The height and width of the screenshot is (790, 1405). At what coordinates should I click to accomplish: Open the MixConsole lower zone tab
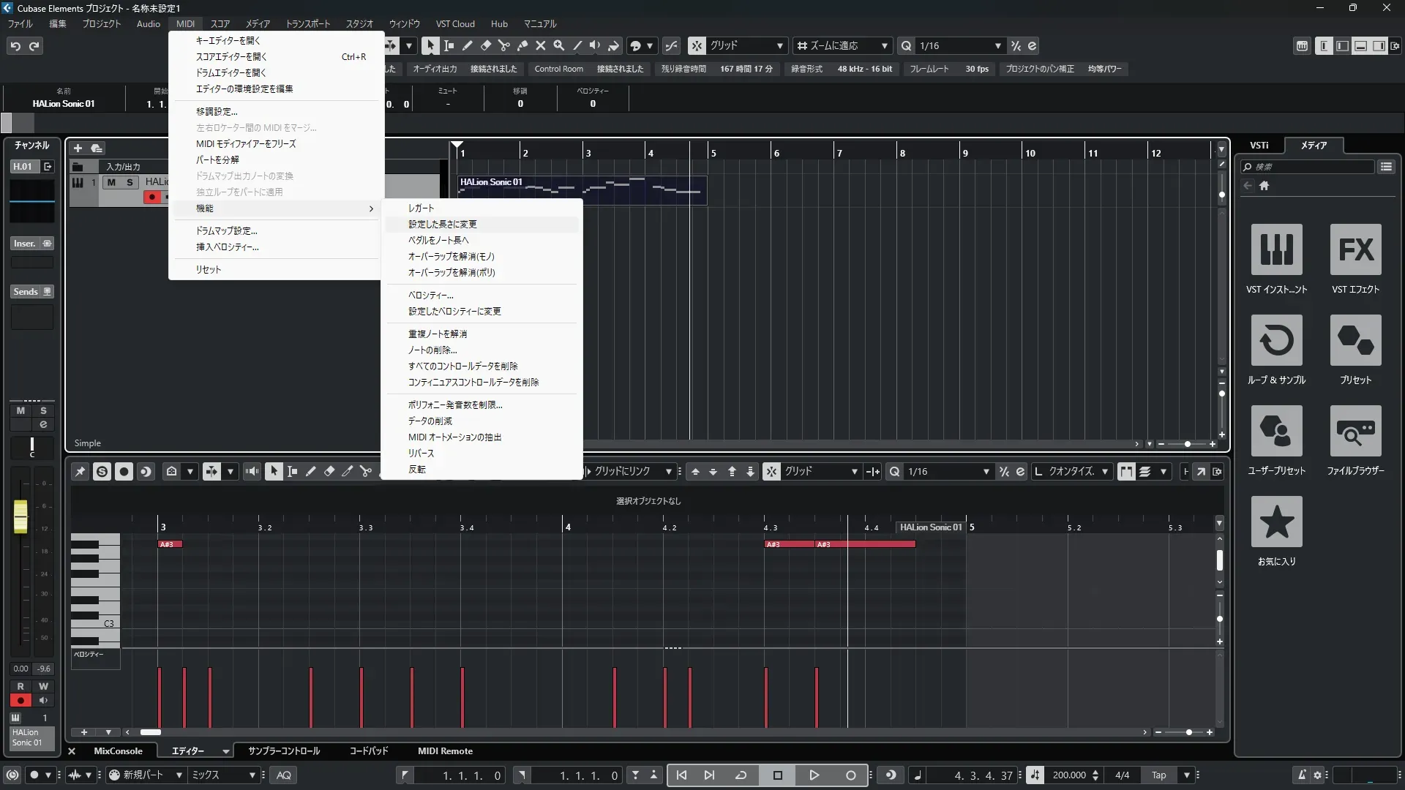(x=118, y=751)
